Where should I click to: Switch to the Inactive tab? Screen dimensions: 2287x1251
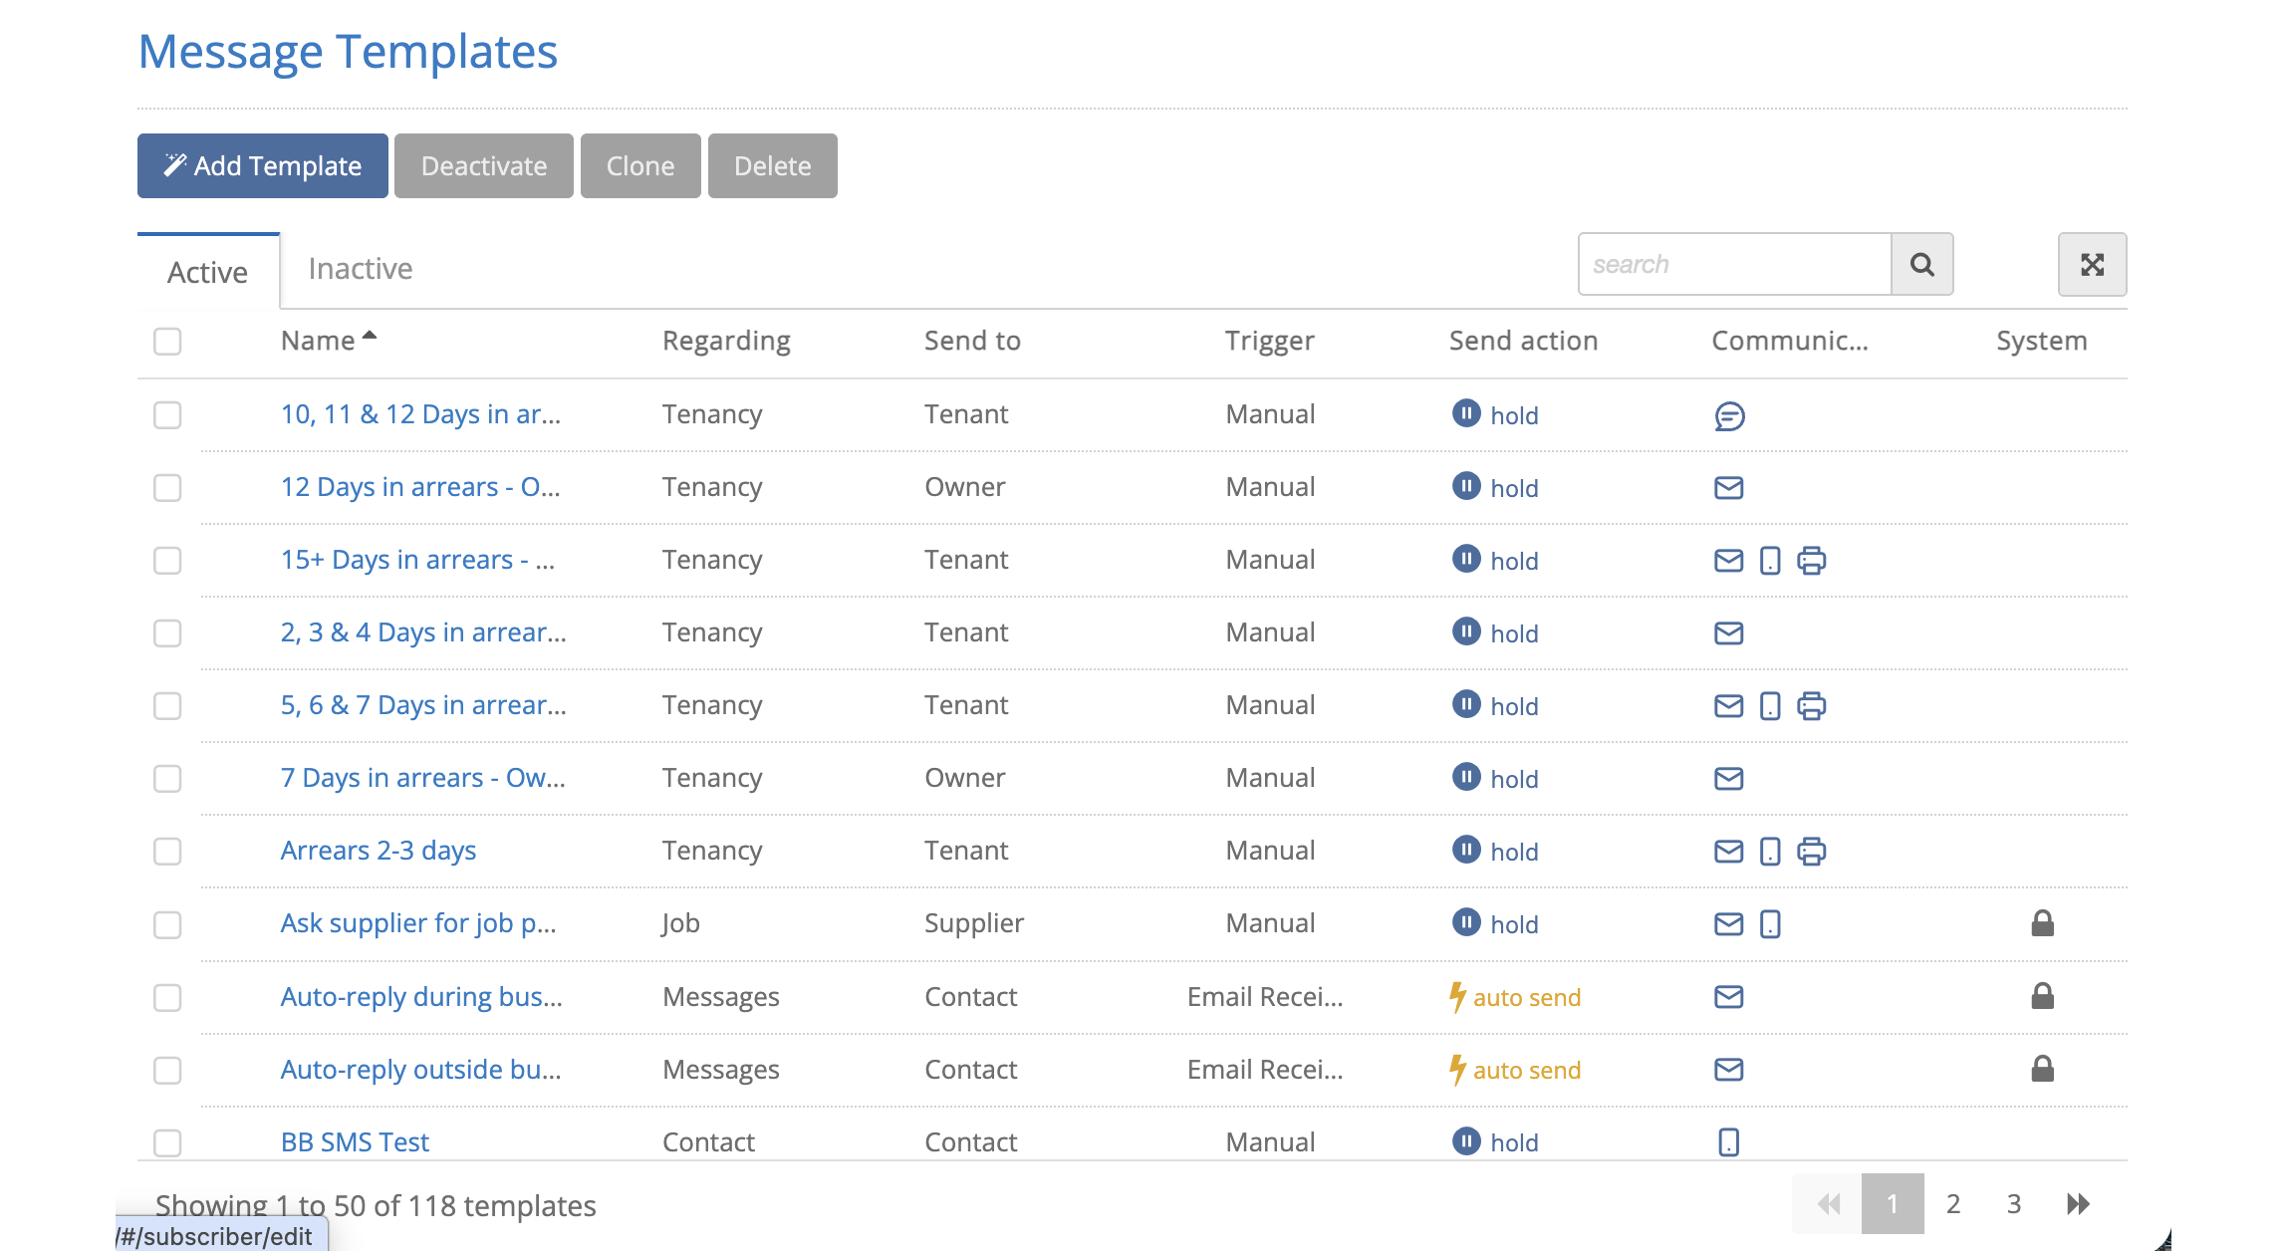[360, 269]
